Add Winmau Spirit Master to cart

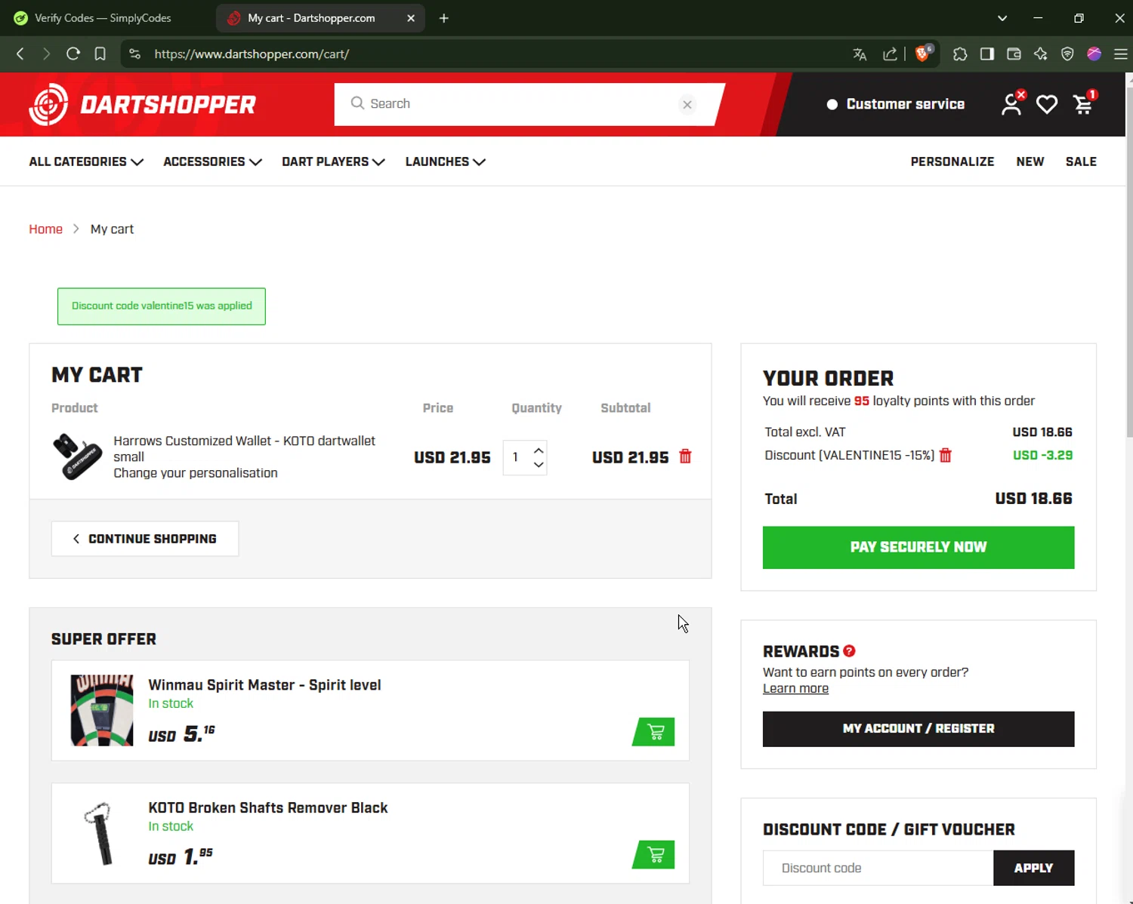(x=653, y=732)
